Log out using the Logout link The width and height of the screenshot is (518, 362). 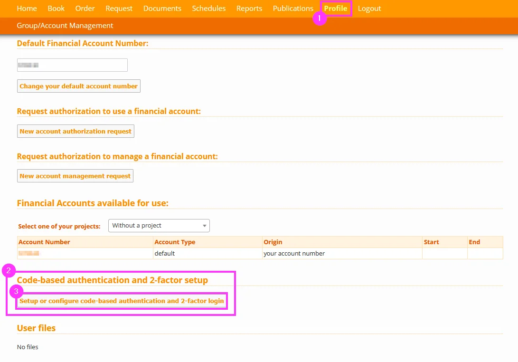click(x=369, y=9)
